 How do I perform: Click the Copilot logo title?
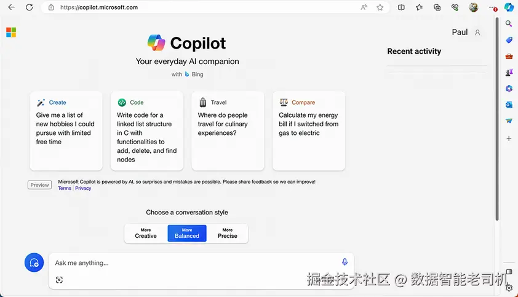(x=186, y=43)
